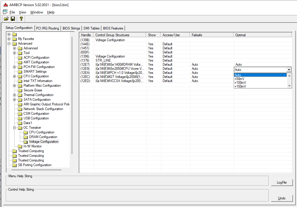Image resolution: width=297 pixels, height=207 pixels.
Task: Open the View menu
Action: pos(22,12)
